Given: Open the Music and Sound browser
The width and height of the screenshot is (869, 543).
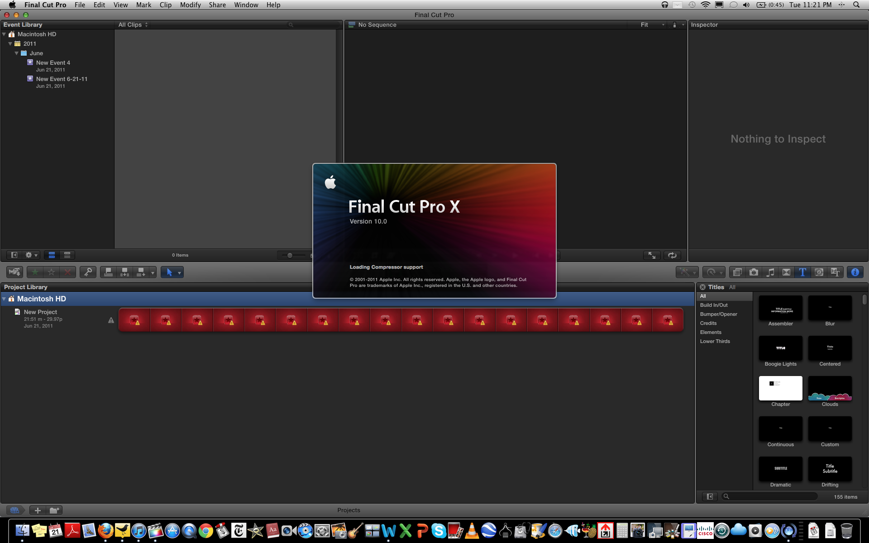Looking at the screenshot, I should pos(770,272).
